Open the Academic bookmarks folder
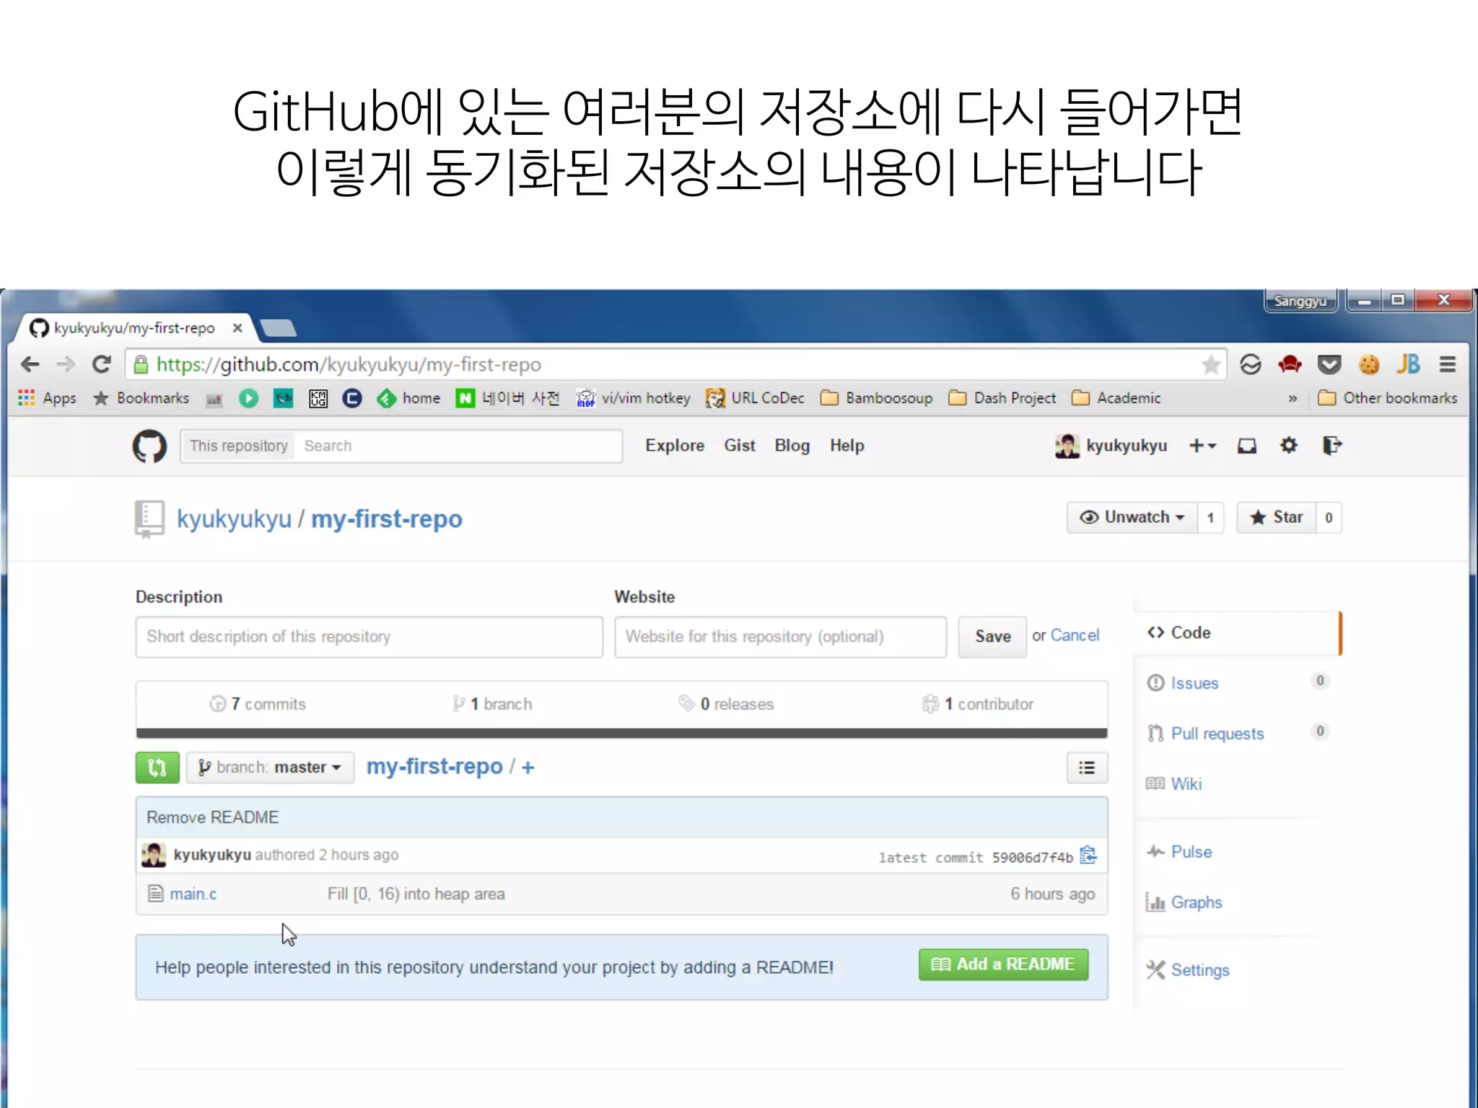This screenshot has height=1108, width=1478. pyautogui.click(x=1116, y=398)
